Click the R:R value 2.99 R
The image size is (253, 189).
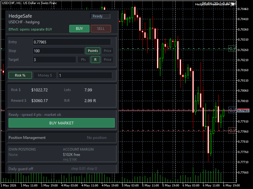(x=90, y=101)
